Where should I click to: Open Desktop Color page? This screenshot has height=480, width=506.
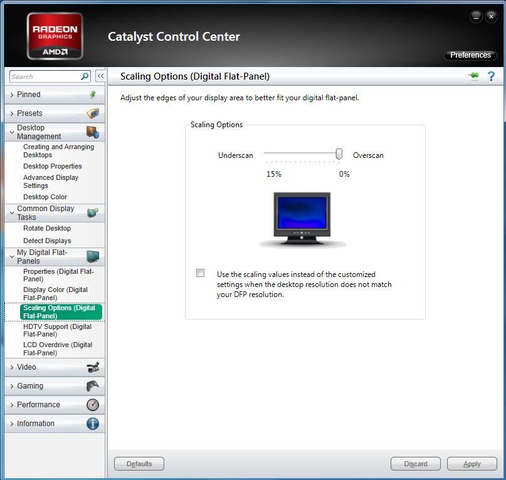(x=45, y=197)
